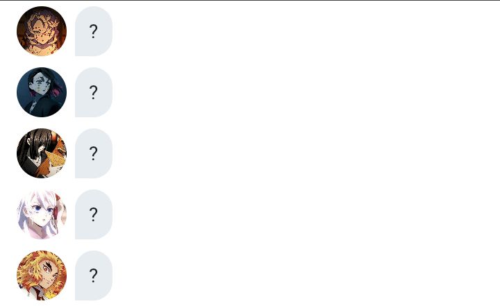Open the flame-haired yellow-orange avatar
Viewport: 500px width, 306px height.
coord(42,275)
